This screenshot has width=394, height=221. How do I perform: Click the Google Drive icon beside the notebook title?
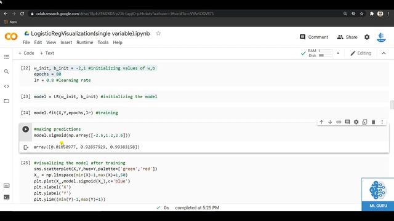point(26,33)
